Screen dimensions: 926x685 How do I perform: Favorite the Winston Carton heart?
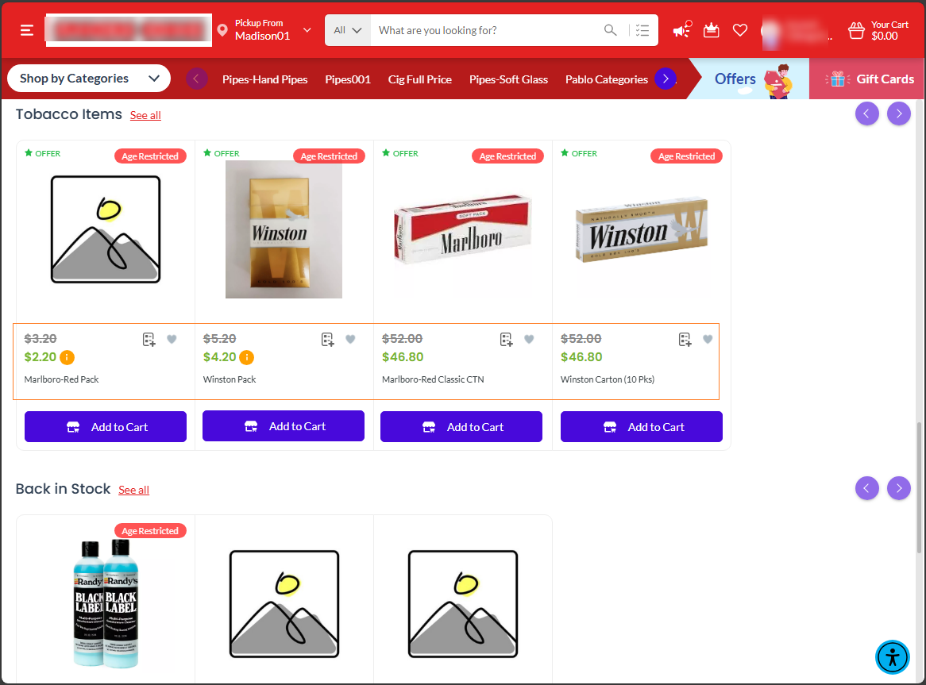(x=708, y=339)
